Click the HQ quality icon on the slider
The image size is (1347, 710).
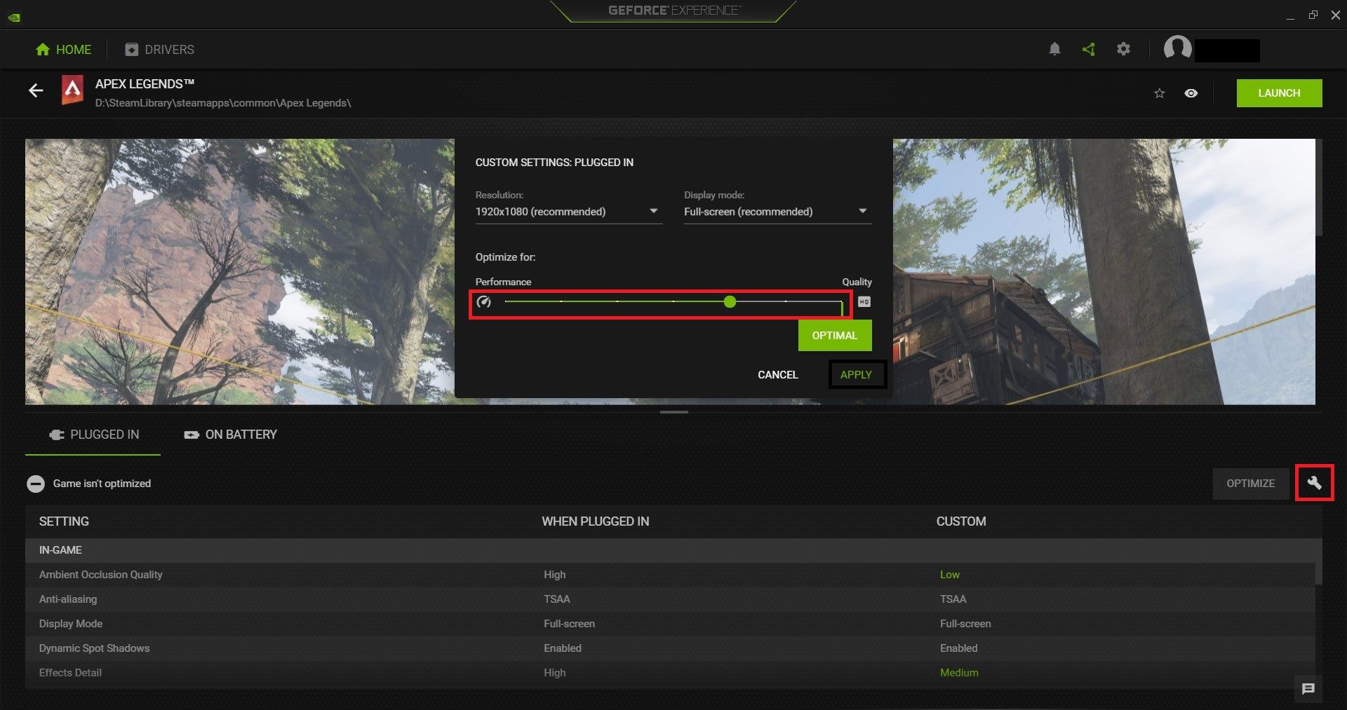point(864,301)
